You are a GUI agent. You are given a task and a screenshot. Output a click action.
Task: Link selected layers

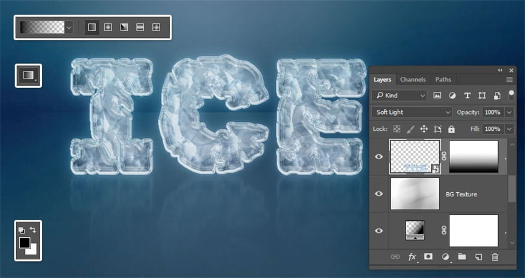pos(395,257)
